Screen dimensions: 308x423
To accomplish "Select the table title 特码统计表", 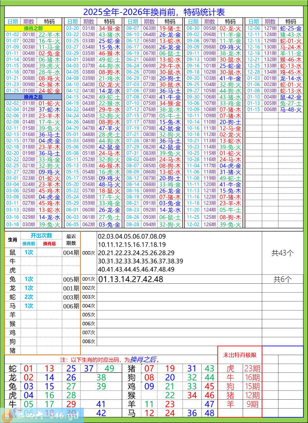I will point(154,12).
